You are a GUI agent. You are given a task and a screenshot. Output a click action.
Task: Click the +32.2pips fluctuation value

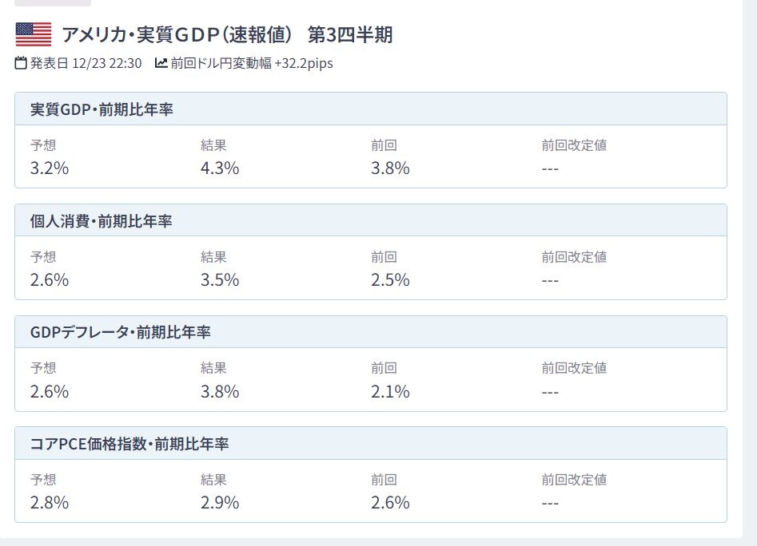pos(303,63)
